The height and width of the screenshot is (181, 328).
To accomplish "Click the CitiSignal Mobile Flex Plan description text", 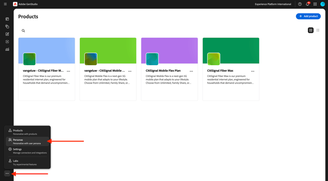I will (x=168, y=80).
